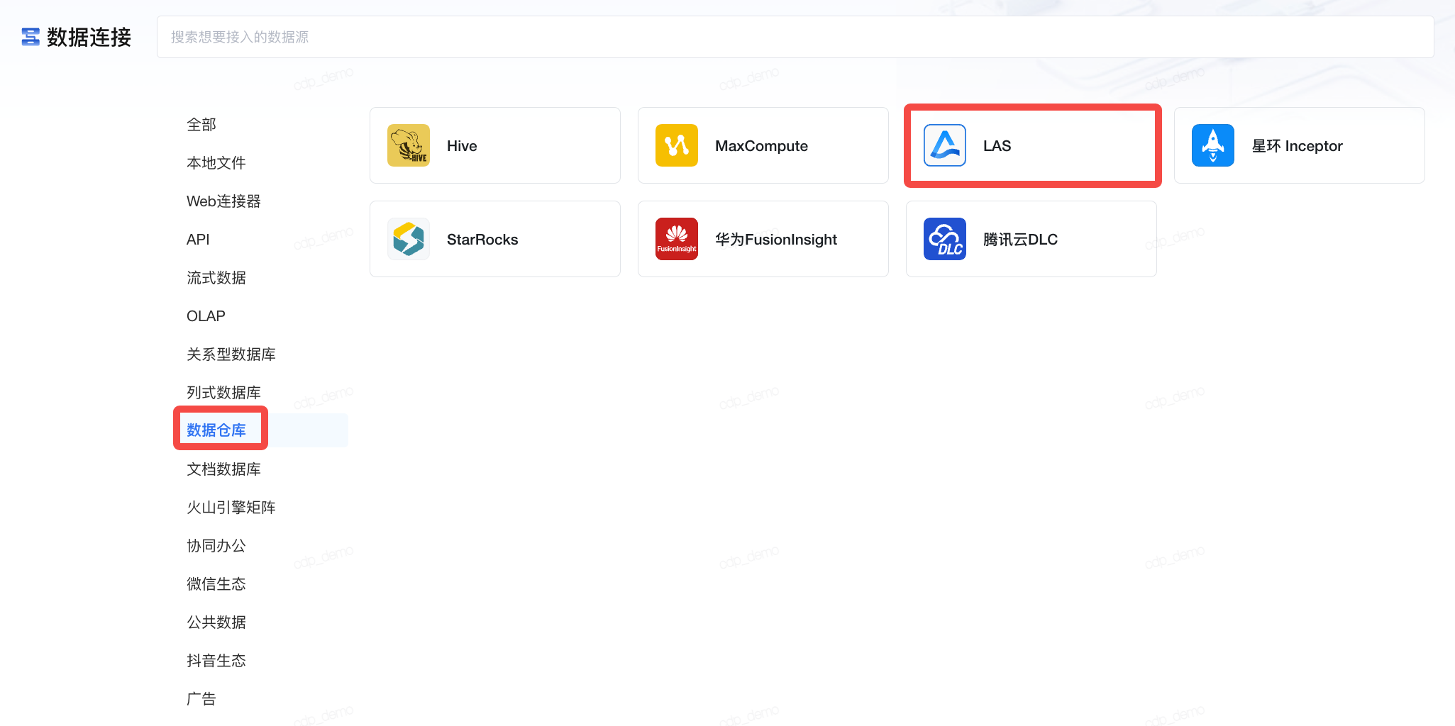This screenshot has height=726, width=1455.
Task: Open the 腾讯云DLC data source card
Action: pyautogui.click(x=1031, y=239)
